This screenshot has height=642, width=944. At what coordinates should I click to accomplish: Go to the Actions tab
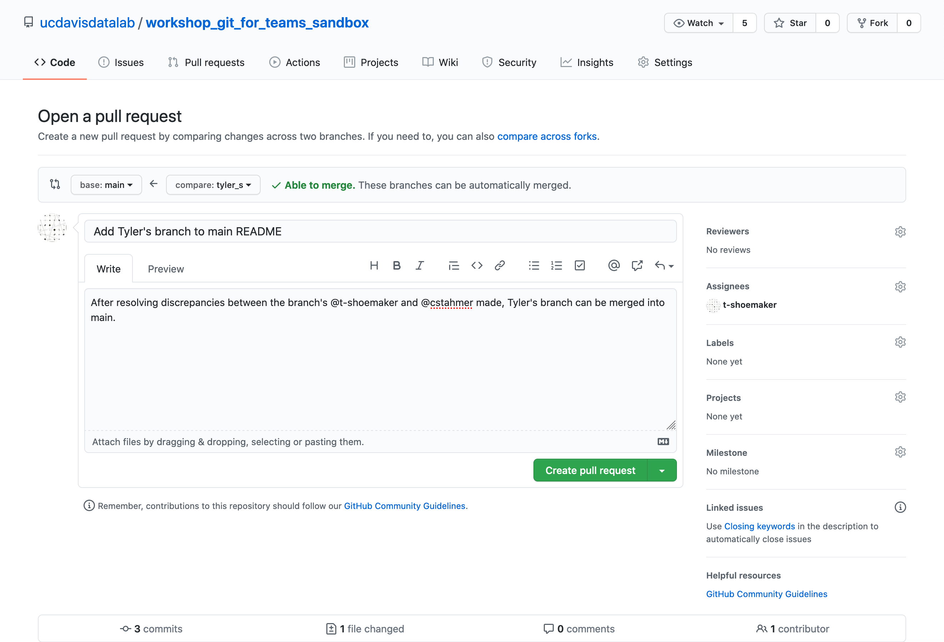295,62
